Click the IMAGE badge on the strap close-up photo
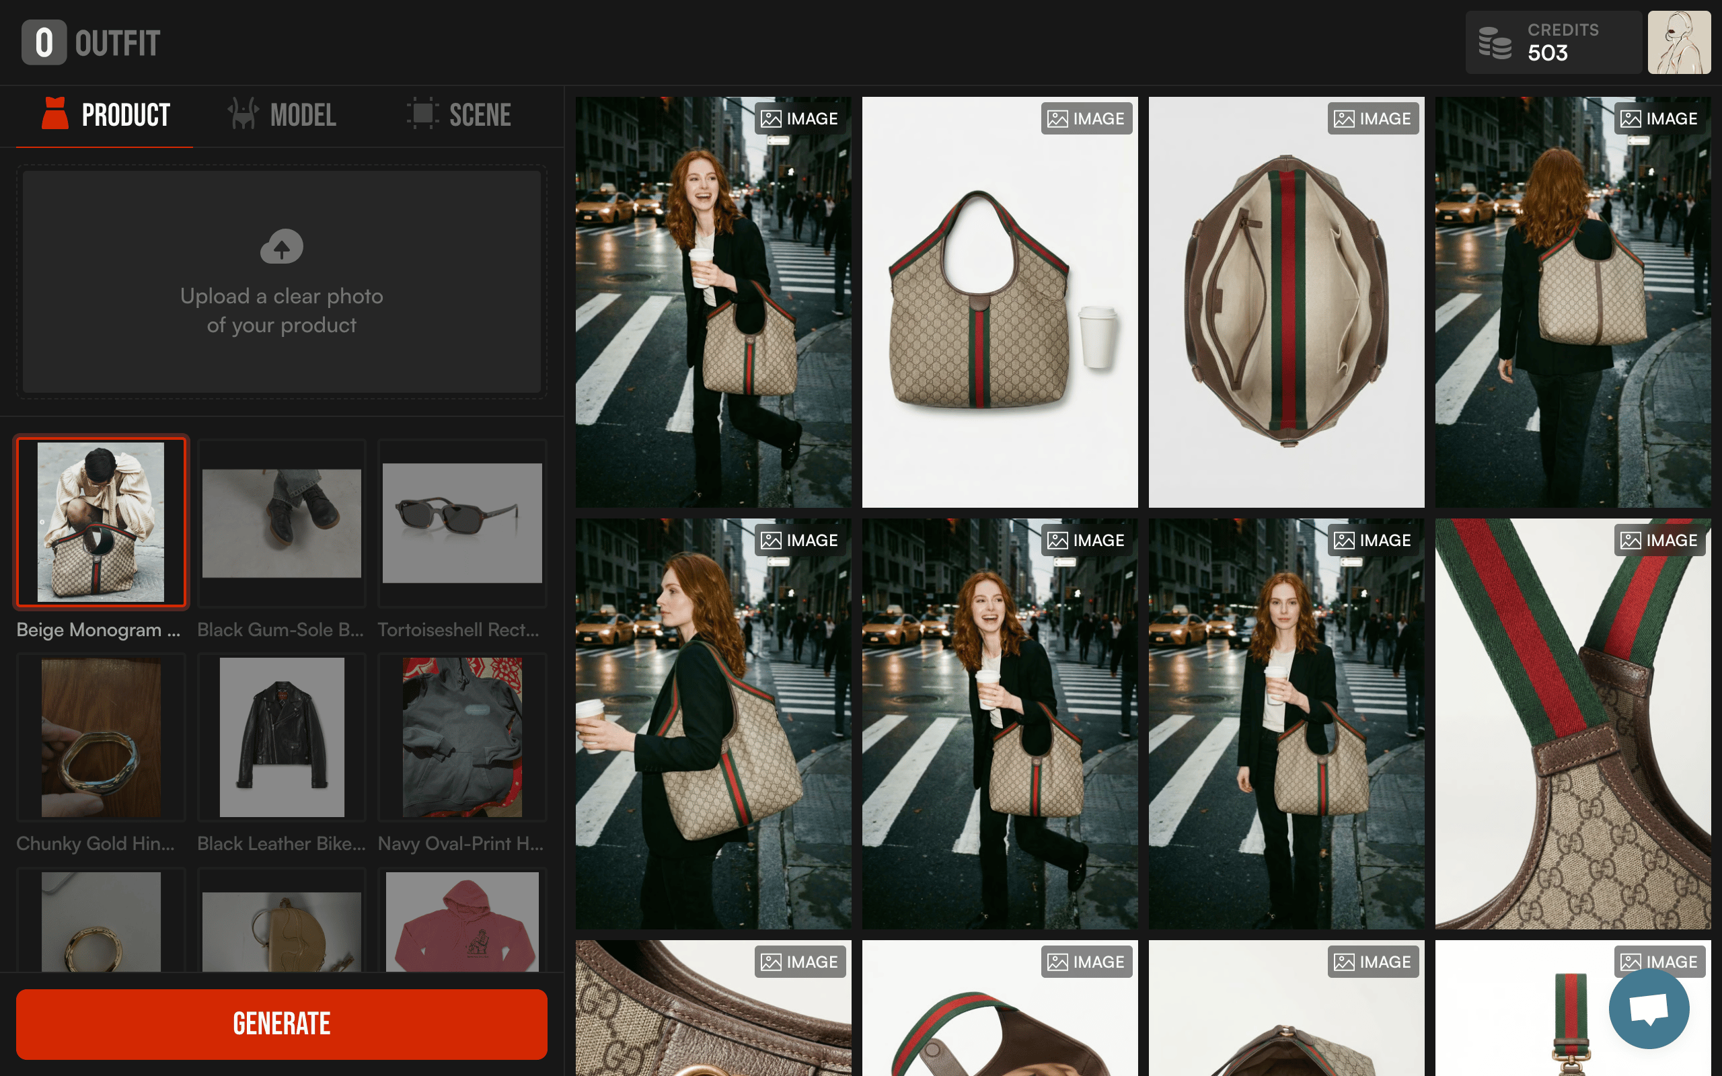The width and height of the screenshot is (1722, 1076). (1658, 540)
